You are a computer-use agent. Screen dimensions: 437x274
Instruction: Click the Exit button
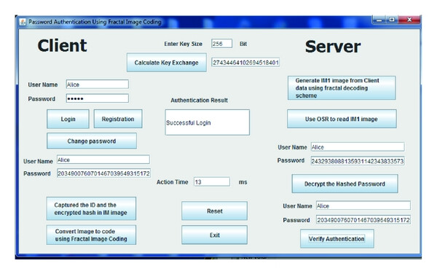pos(214,235)
